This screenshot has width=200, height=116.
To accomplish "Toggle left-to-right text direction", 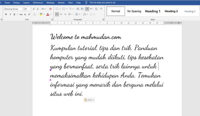I will point(87,9).
